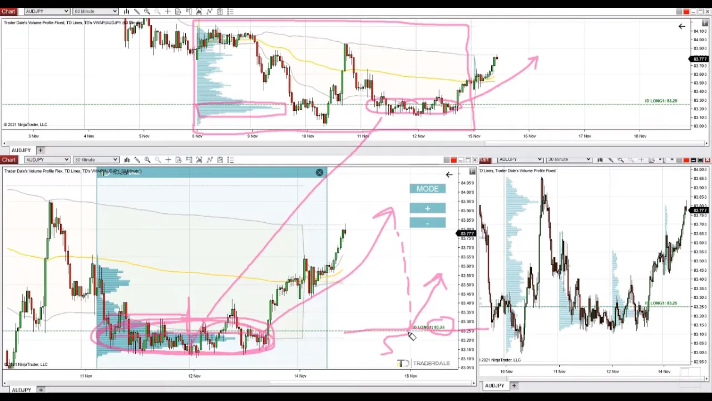Viewport: 712px width, 401px height.
Task: Open bar style icon in bottom-left 30 Minute chart
Action: (x=126, y=160)
